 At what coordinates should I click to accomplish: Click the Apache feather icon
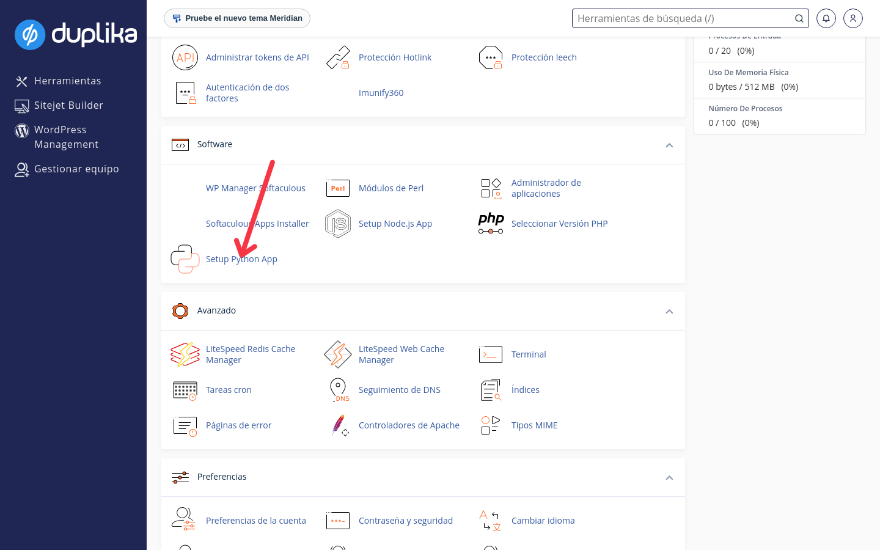[340, 425]
